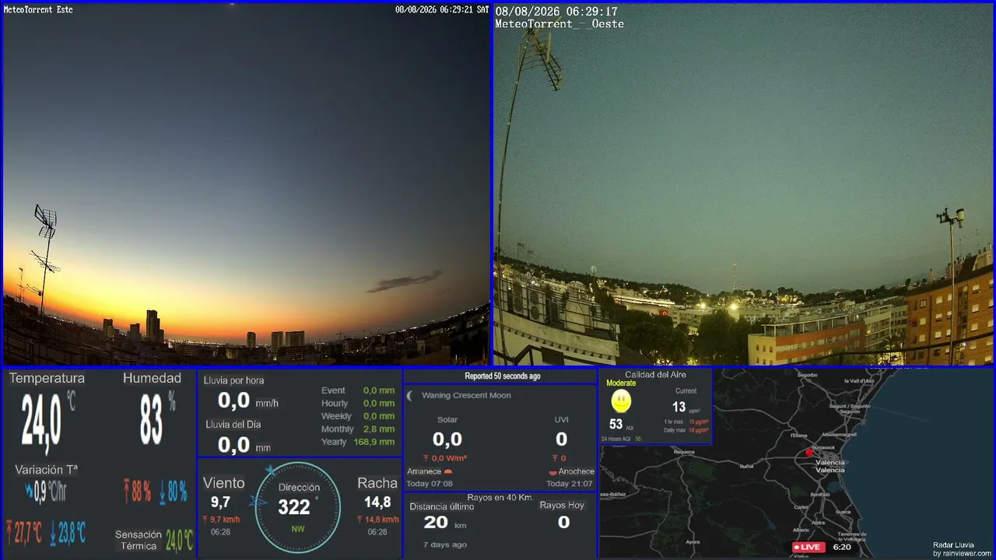Click the Sagunt / Sagunto map label

(x=849, y=406)
